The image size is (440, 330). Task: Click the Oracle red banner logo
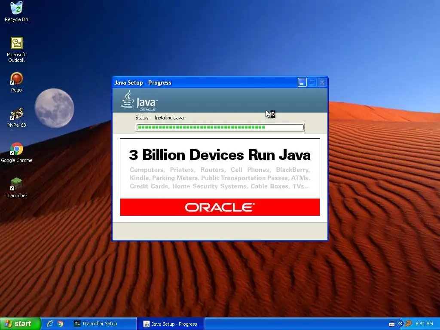click(x=220, y=208)
